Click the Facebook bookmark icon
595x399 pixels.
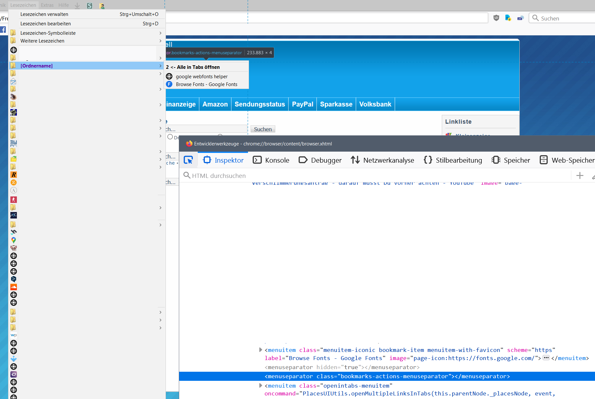pos(3,30)
